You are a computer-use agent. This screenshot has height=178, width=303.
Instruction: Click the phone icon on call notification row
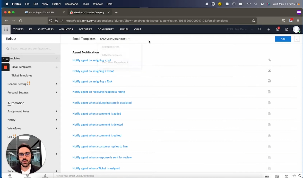click(270, 60)
